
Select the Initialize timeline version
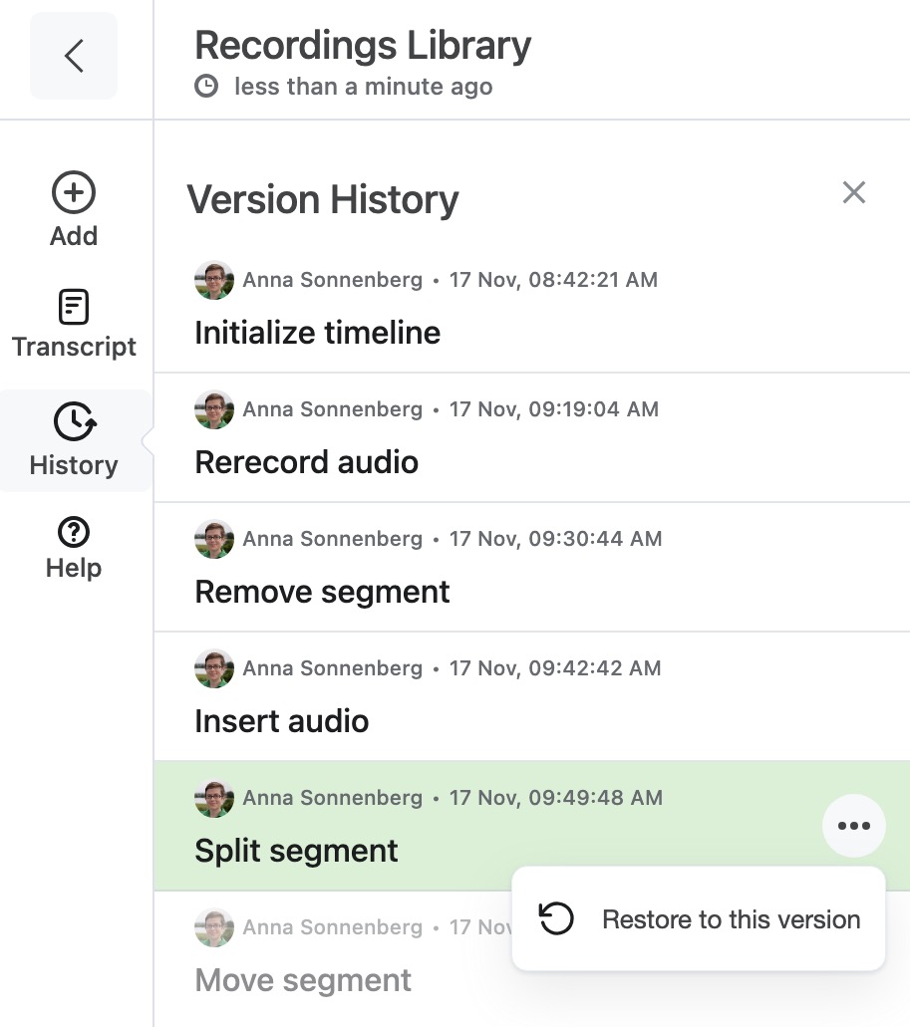click(532, 308)
